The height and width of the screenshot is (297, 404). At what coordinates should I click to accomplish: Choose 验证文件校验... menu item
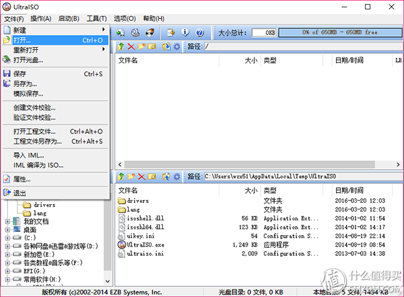[55, 118]
